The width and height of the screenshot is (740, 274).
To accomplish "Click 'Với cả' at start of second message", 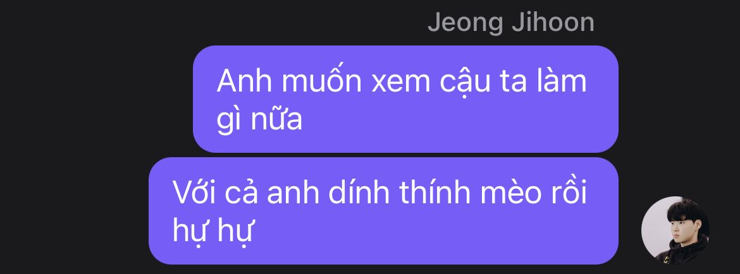I will pyautogui.click(x=215, y=193).
